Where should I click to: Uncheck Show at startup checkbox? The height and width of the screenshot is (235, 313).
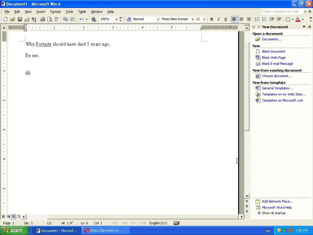click(259, 213)
